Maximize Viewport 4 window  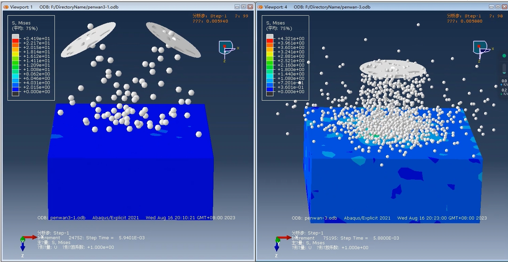click(x=498, y=7)
